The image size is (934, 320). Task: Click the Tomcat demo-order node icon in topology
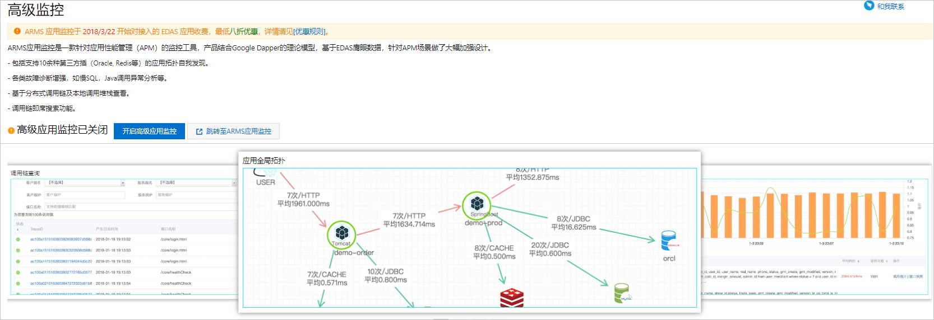pyautogui.click(x=341, y=235)
